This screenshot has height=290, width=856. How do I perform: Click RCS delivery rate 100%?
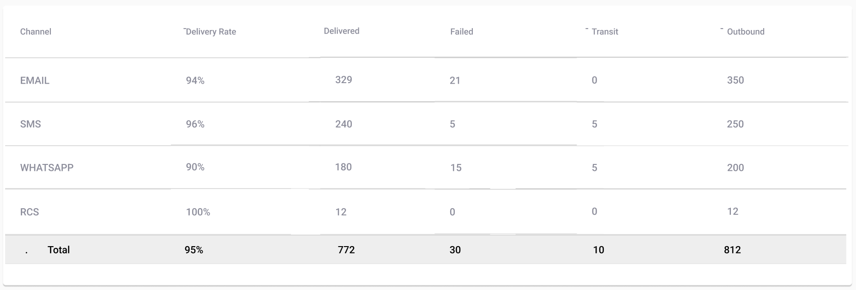coord(198,212)
